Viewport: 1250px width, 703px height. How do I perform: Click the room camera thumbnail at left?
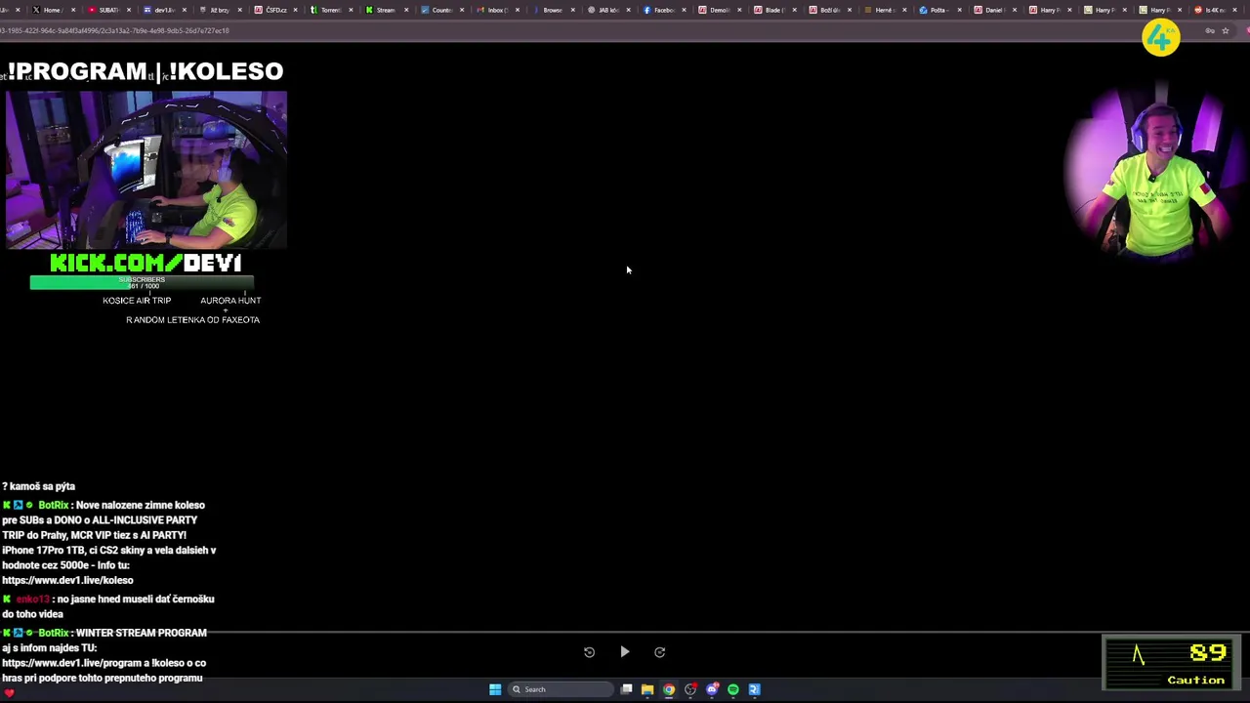tap(146, 171)
